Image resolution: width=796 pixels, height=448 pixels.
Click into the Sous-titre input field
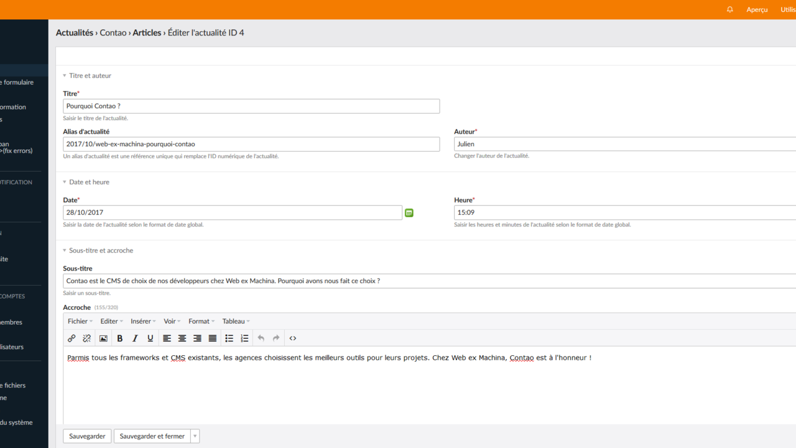[430, 281]
